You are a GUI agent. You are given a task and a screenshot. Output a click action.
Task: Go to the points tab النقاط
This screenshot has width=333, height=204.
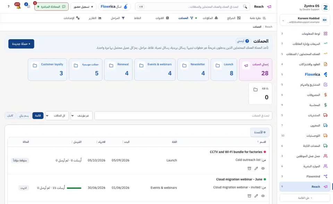137,18
